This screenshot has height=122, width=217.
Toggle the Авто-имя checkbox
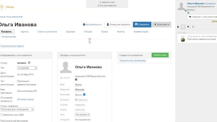click(84, 95)
